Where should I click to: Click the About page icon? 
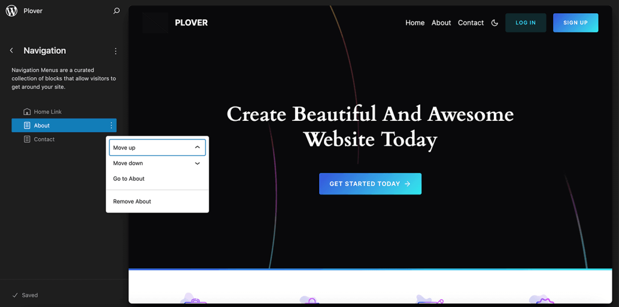click(27, 126)
